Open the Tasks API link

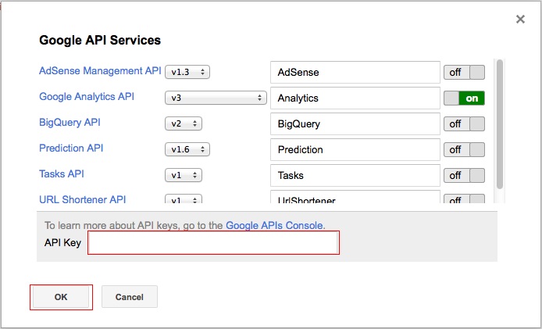pyautogui.click(x=62, y=173)
